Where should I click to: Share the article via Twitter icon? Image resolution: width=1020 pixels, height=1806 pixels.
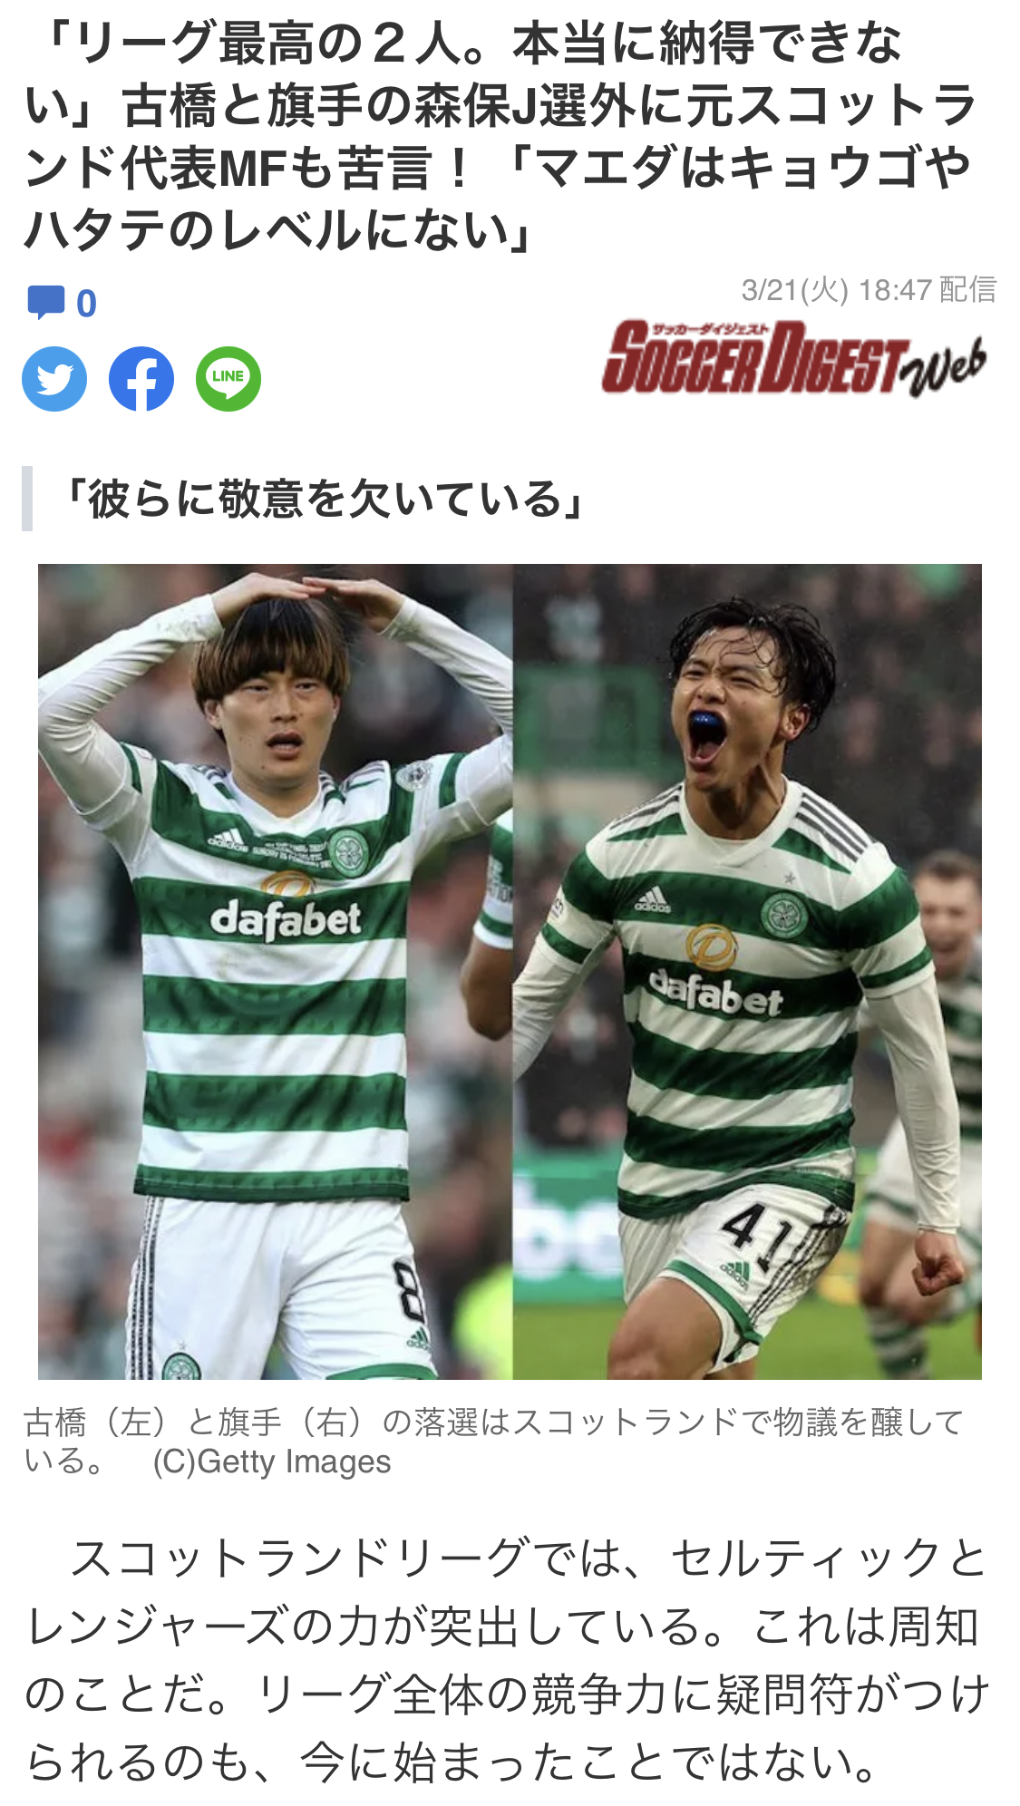[x=54, y=379]
